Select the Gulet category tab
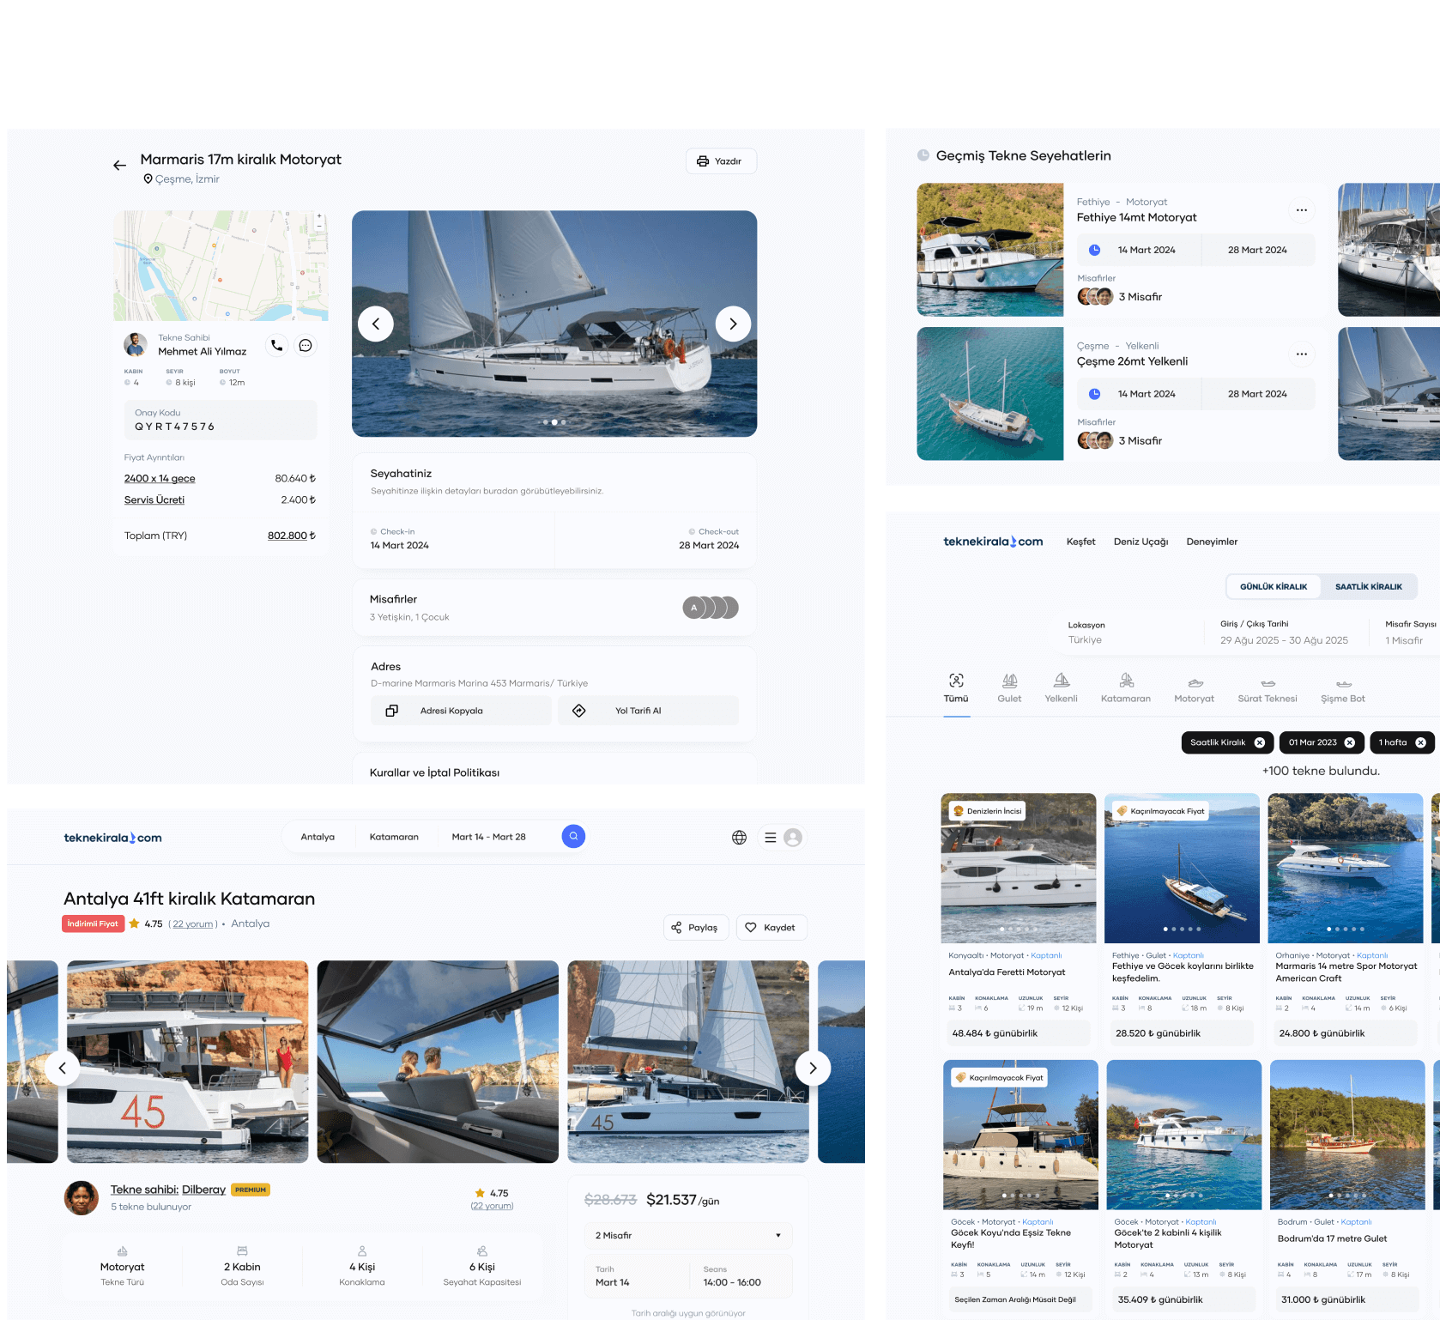The image size is (1440, 1320). coord(1009,688)
